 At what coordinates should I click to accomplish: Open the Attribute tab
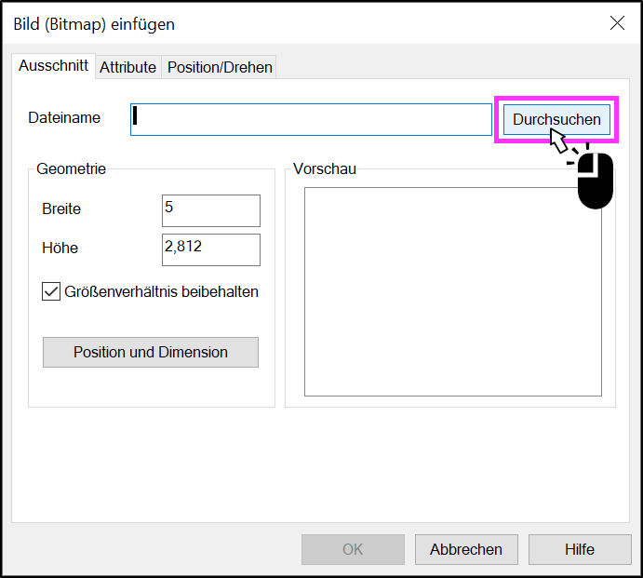[128, 67]
